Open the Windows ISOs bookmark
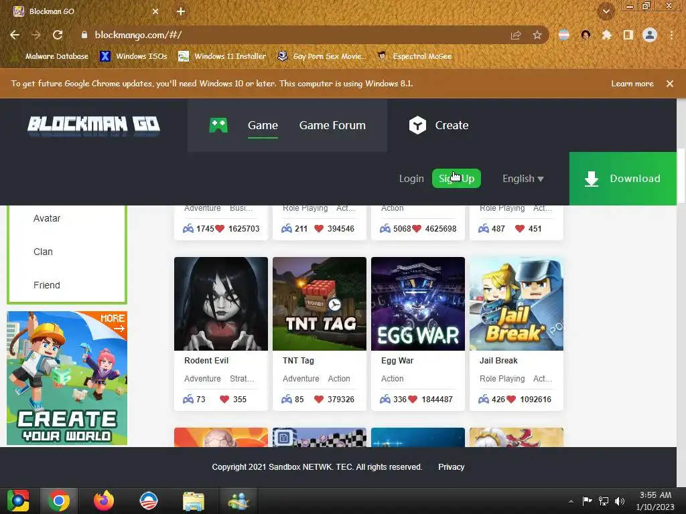This screenshot has height=514, width=686. [134, 56]
